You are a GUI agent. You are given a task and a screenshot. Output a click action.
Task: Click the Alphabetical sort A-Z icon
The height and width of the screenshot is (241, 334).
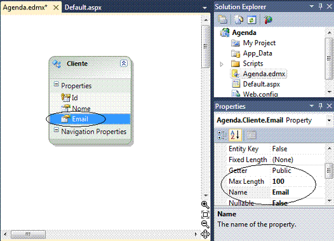pos(236,135)
